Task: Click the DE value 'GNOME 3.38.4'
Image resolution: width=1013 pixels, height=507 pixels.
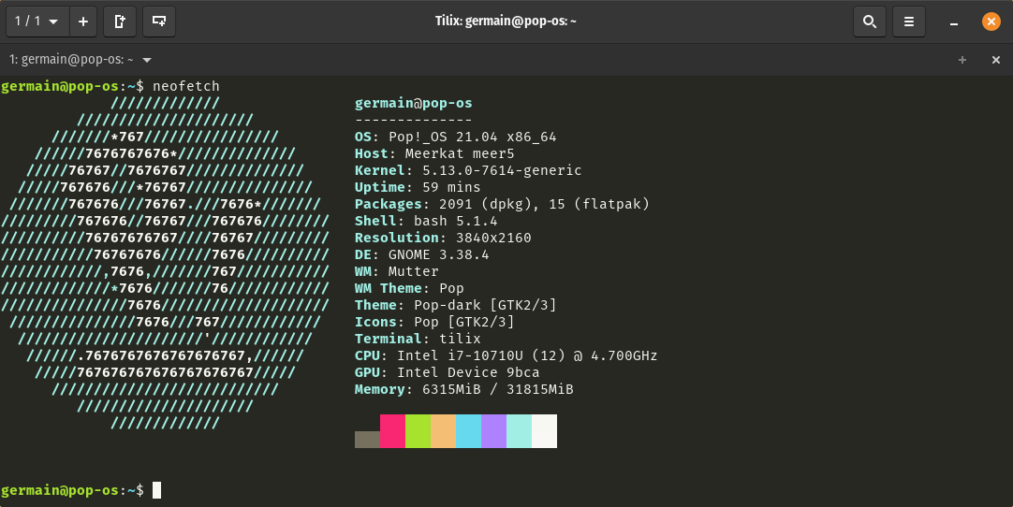Action: click(x=439, y=254)
